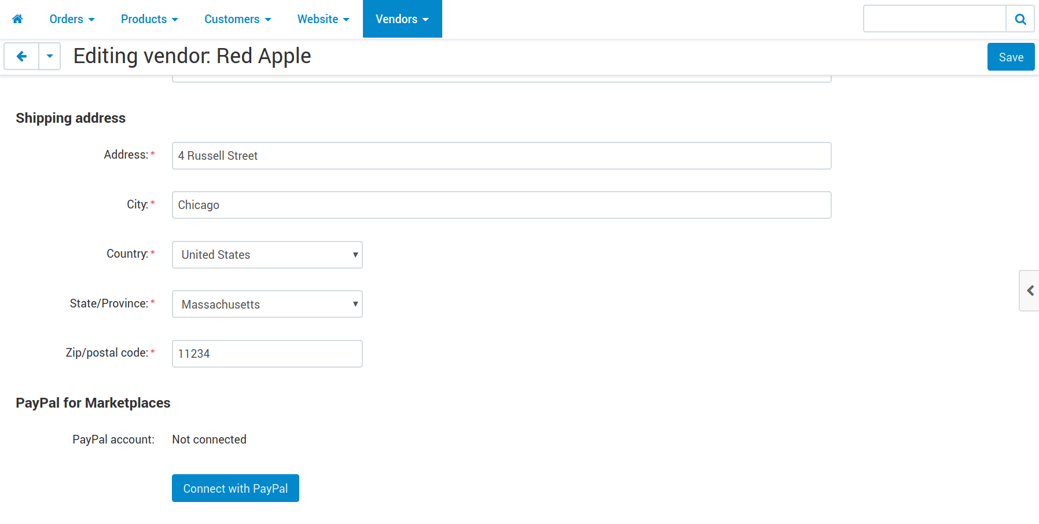
Task: Open the State/Province dropdown
Action: 267,304
